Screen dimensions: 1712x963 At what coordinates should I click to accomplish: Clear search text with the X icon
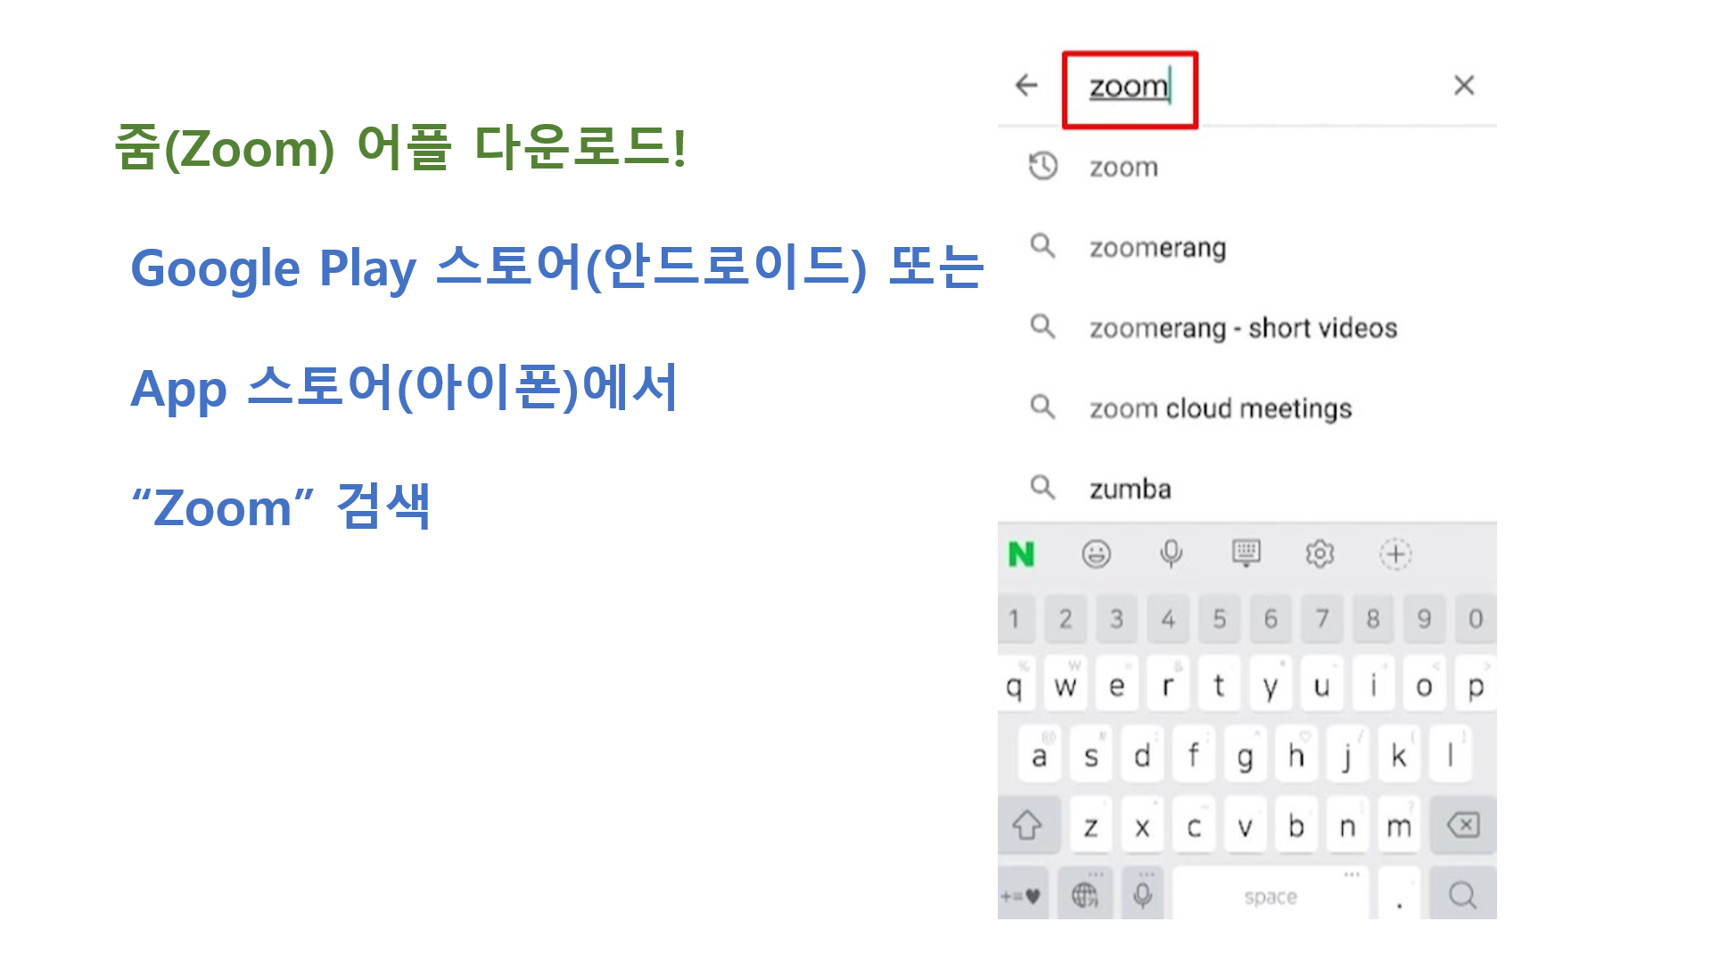coord(1463,86)
